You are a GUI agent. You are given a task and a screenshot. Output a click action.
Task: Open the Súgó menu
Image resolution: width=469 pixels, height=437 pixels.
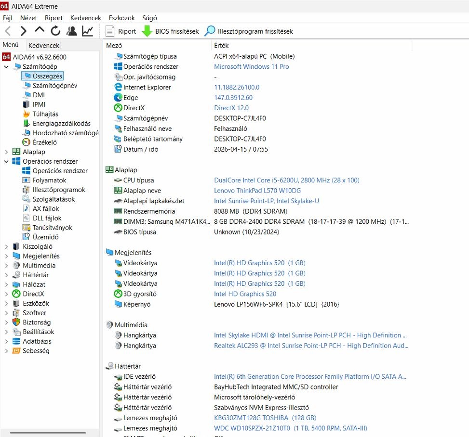pos(149,18)
